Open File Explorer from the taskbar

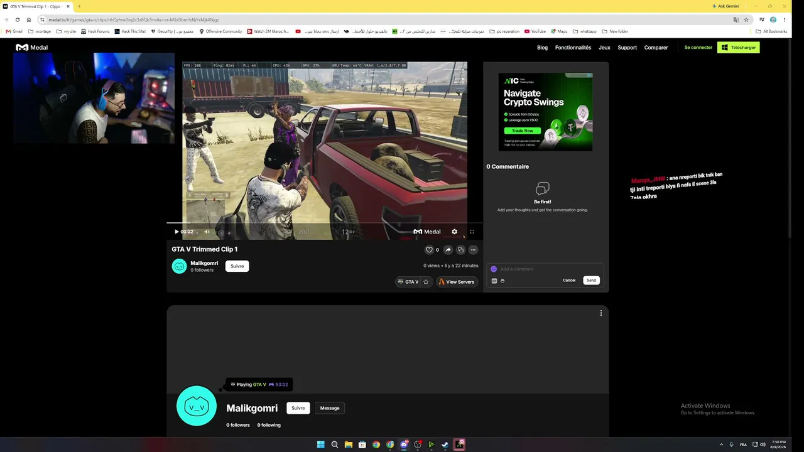coord(349,444)
